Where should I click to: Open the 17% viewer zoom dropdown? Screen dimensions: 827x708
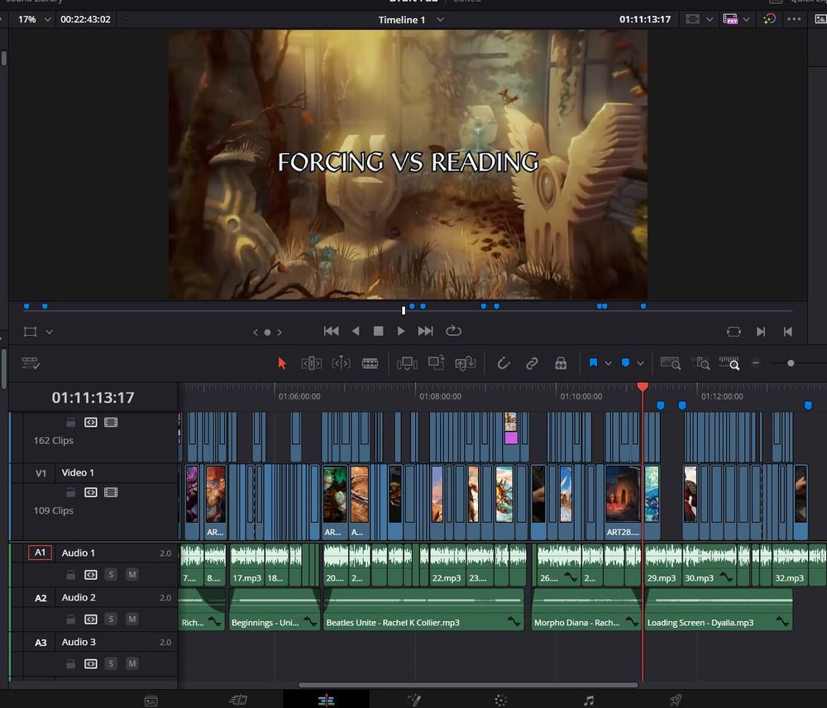coord(47,20)
